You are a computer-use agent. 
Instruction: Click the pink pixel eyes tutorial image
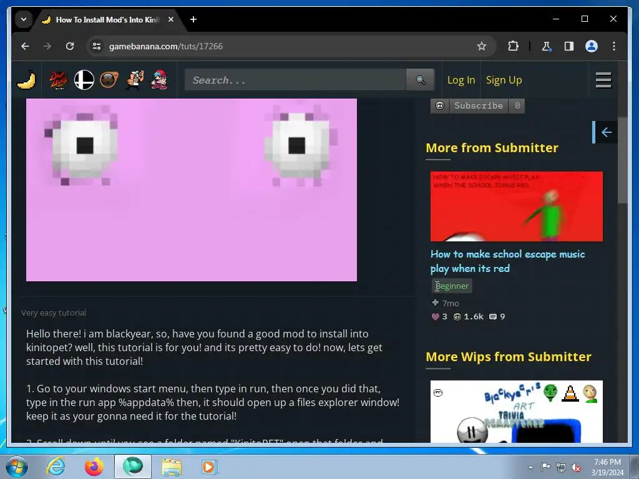click(191, 190)
